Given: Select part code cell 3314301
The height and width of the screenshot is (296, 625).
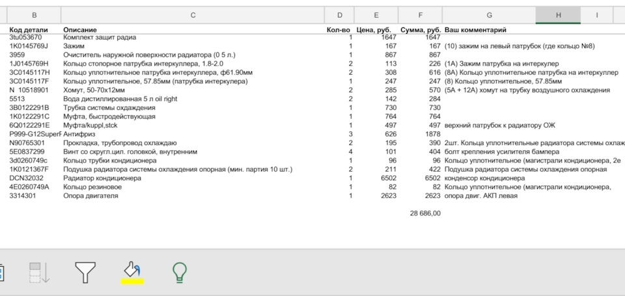Looking at the screenshot, I should point(22,196).
